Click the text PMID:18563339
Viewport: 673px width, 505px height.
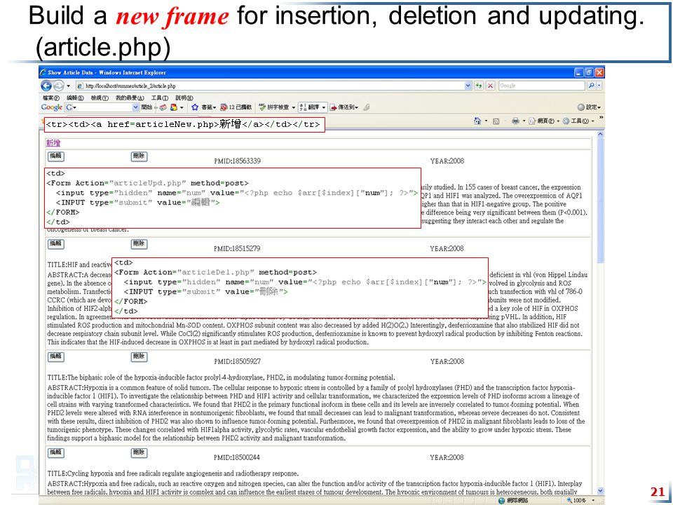pyautogui.click(x=237, y=161)
